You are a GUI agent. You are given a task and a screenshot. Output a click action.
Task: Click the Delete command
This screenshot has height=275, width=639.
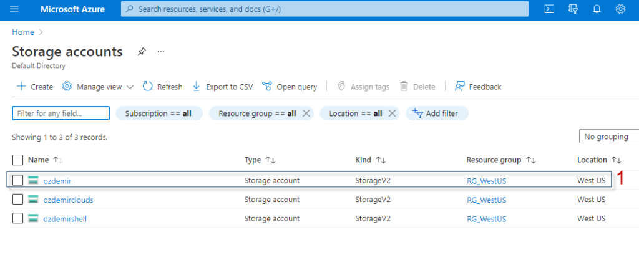coord(417,87)
